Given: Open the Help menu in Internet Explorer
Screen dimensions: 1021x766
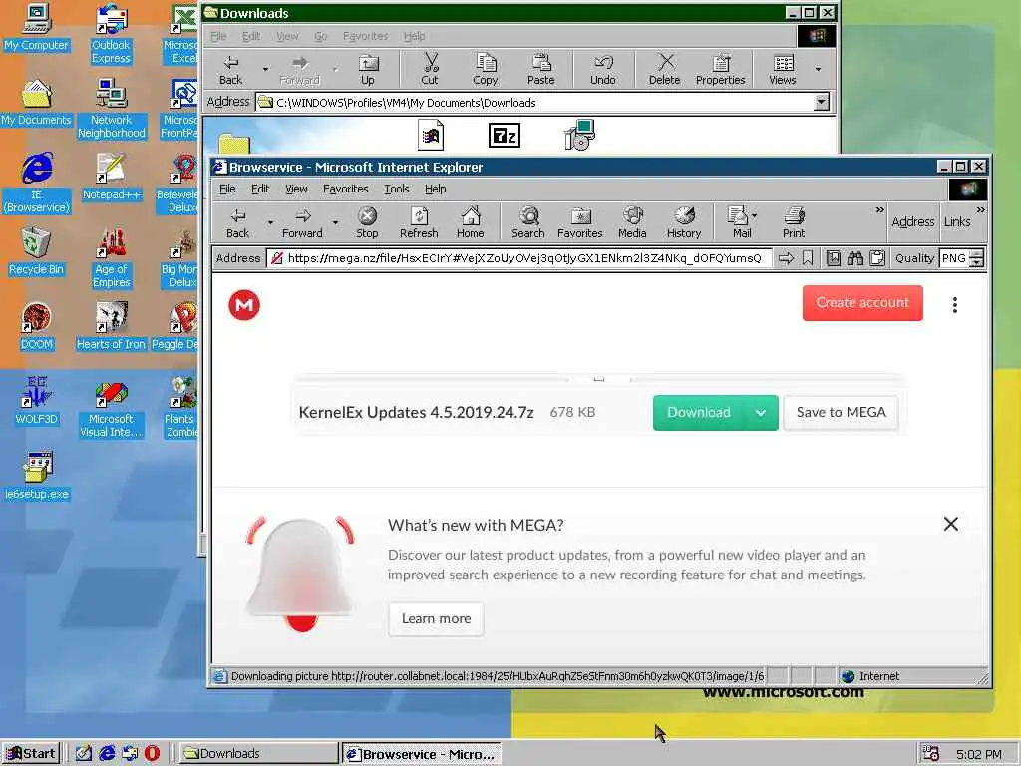Looking at the screenshot, I should point(435,189).
